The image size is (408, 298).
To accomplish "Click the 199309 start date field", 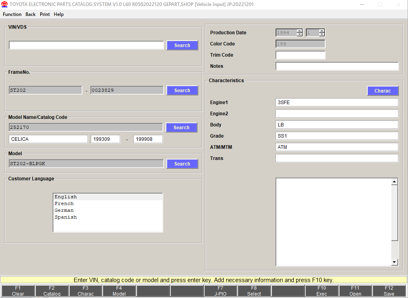I will point(105,139).
